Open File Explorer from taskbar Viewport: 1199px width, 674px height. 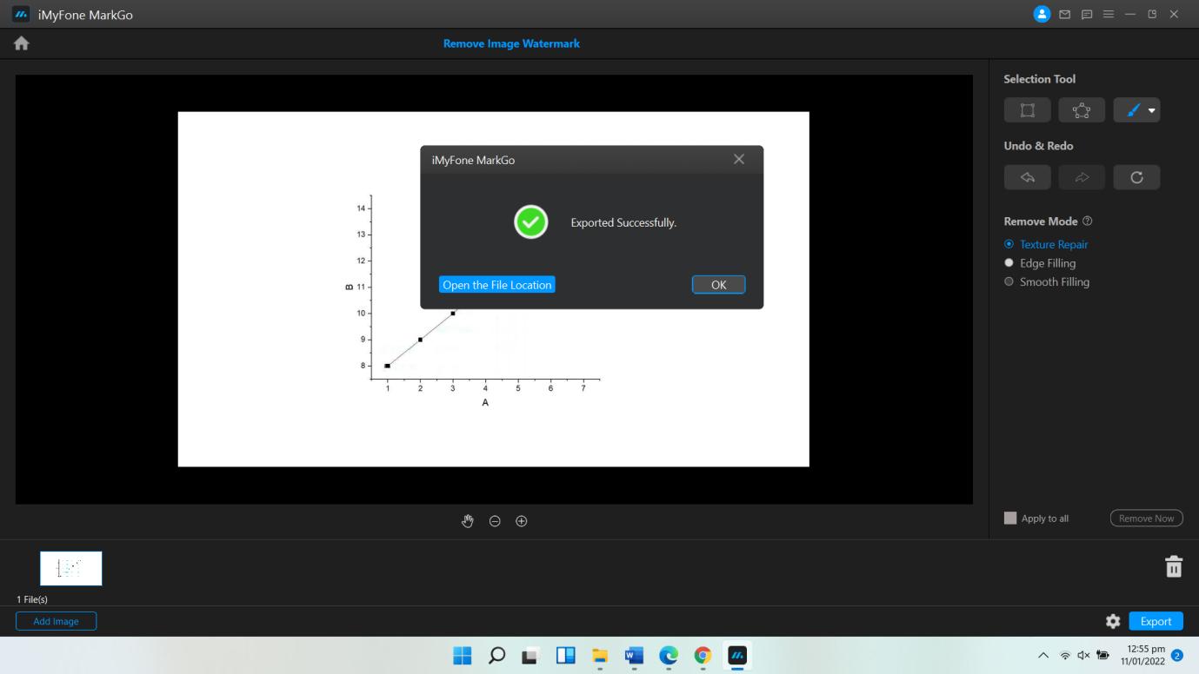click(x=599, y=656)
